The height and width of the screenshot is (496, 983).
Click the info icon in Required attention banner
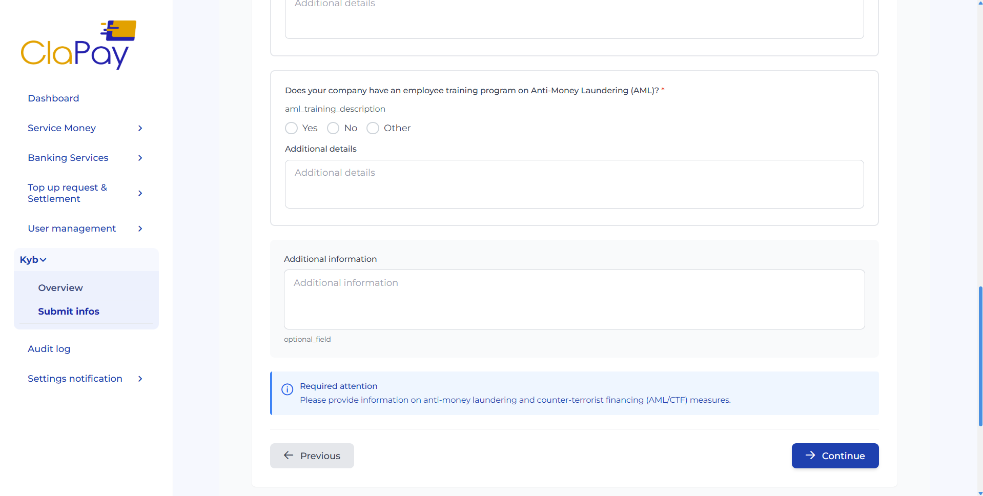(287, 389)
